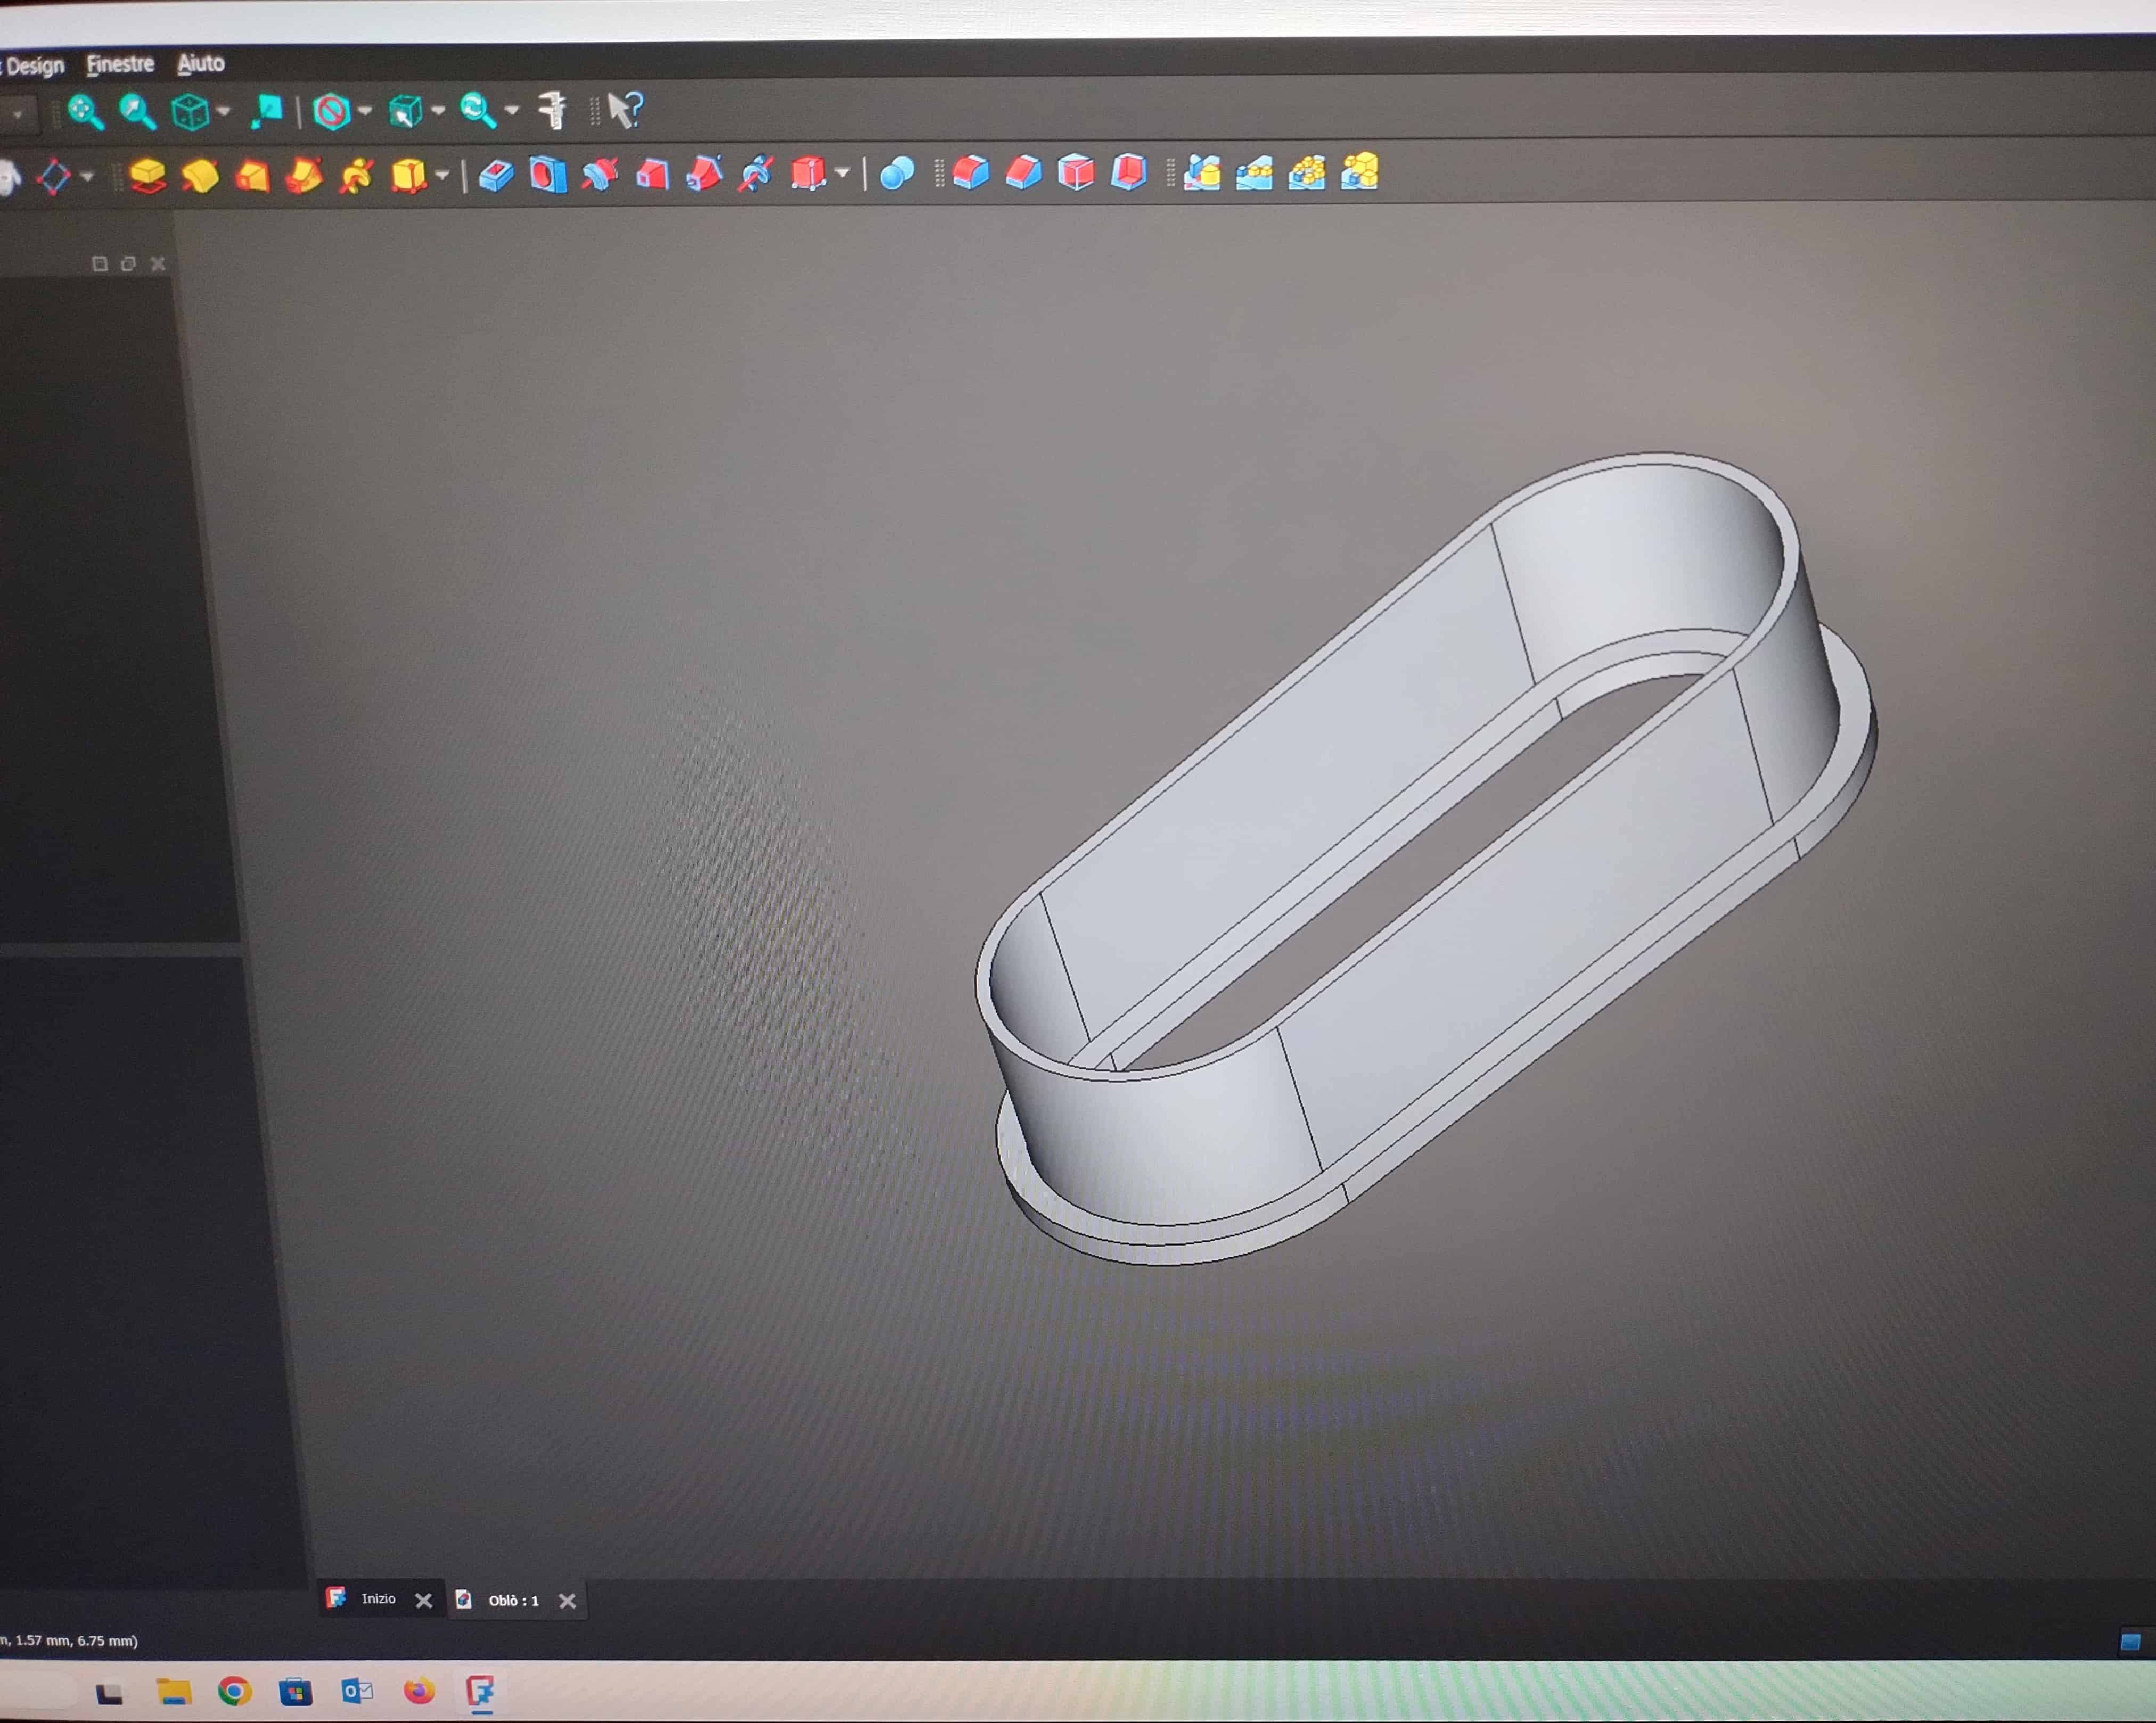Click the teal arrow view icon
Image resolution: width=2156 pixels, height=1723 pixels.
pos(267,112)
